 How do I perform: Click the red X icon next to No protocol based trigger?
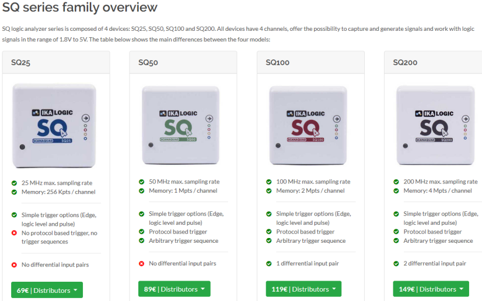click(x=14, y=233)
